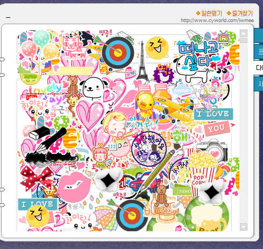Click the 즐겨찾기 favorites link

click(240, 13)
